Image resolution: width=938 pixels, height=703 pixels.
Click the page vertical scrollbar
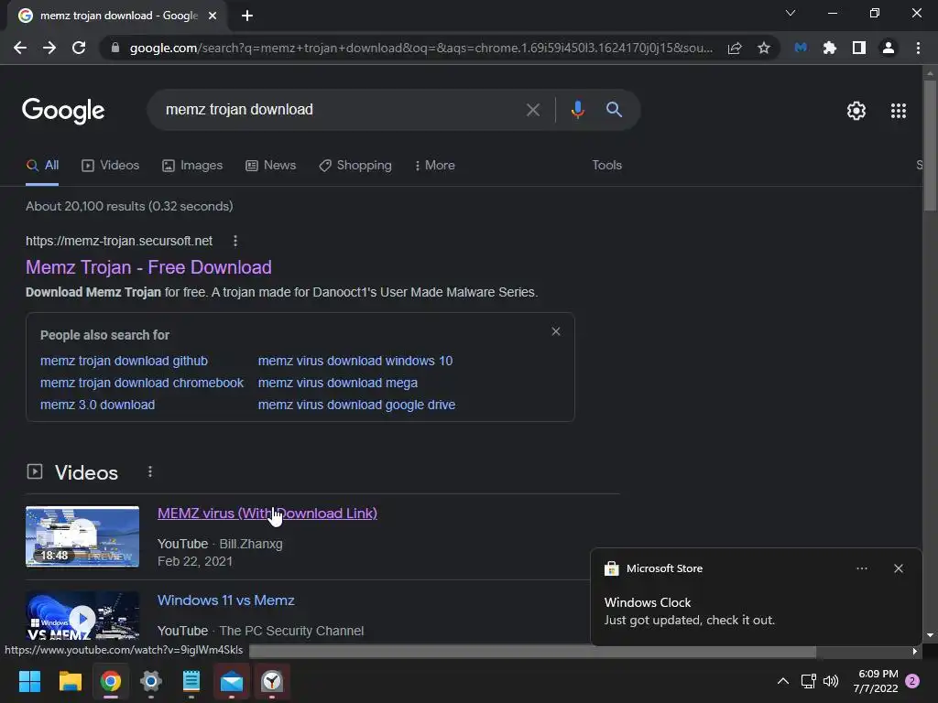(x=929, y=144)
